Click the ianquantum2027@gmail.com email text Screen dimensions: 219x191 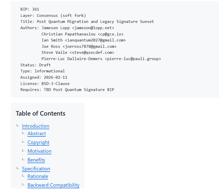95,40
